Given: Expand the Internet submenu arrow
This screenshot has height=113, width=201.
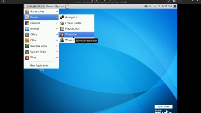Looking at the screenshot, I should (x=57, y=29).
